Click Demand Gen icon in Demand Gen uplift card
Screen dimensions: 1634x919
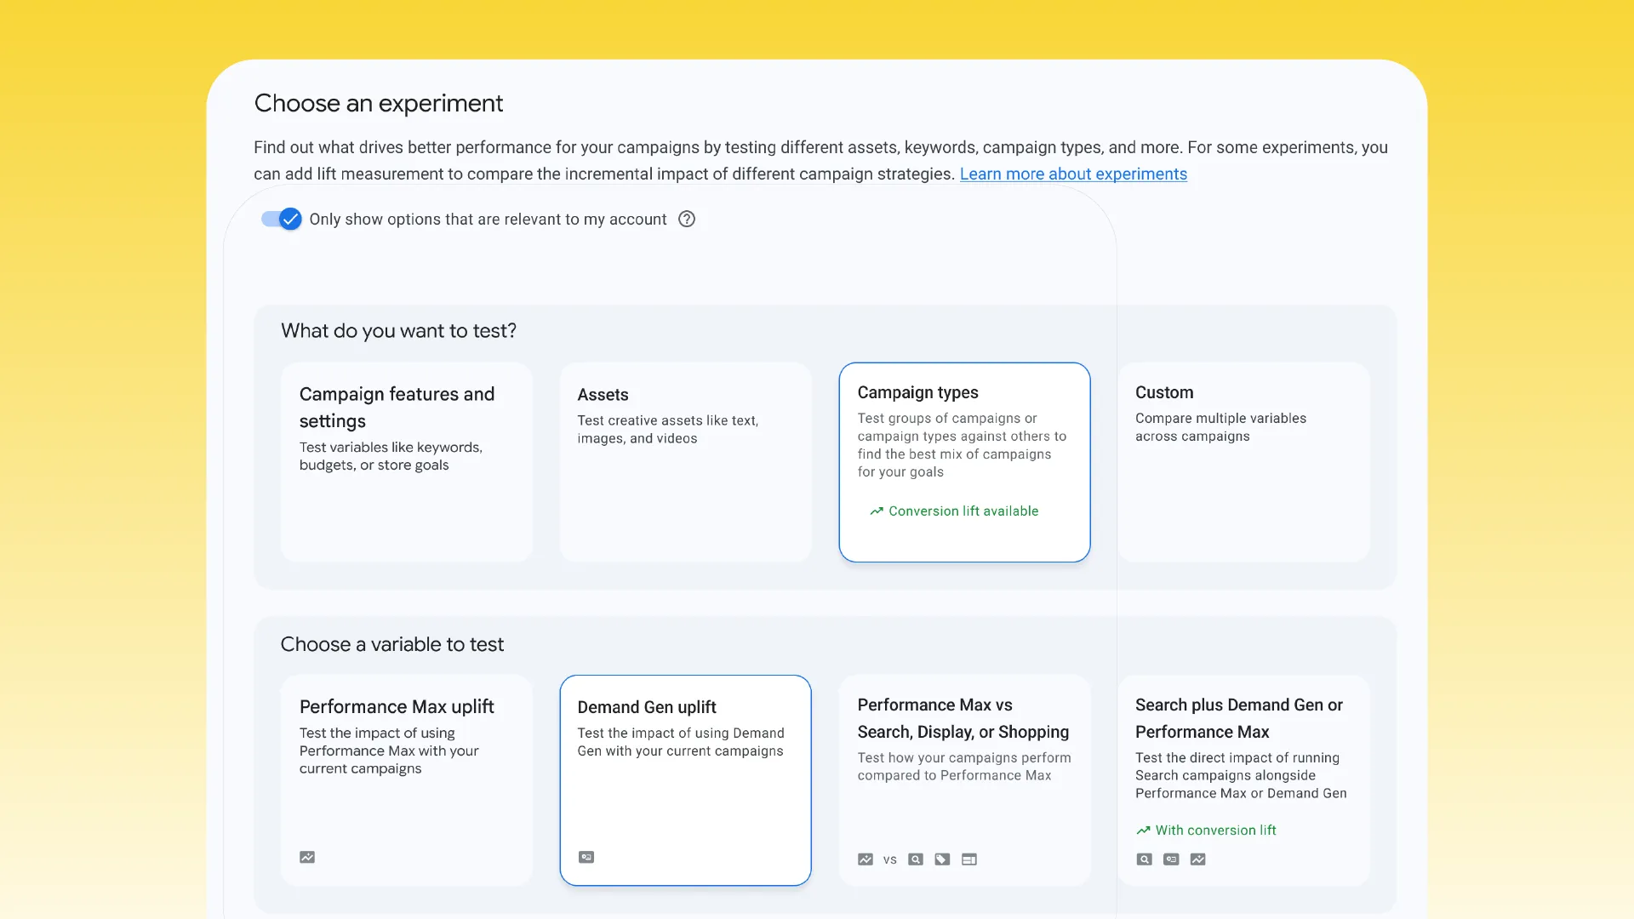pyautogui.click(x=586, y=857)
